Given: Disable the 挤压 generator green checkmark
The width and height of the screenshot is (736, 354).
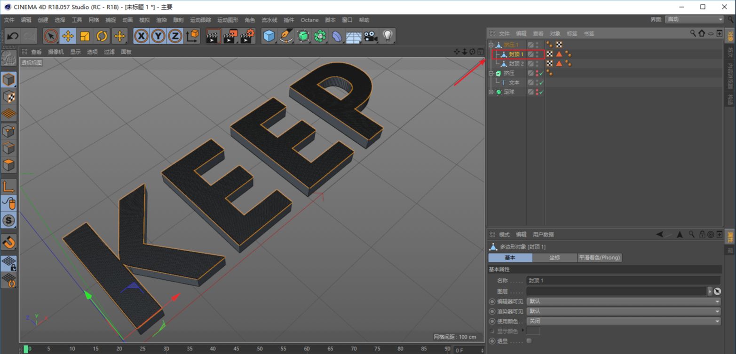Looking at the screenshot, I should pyautogui.click(x=541, y=73).
